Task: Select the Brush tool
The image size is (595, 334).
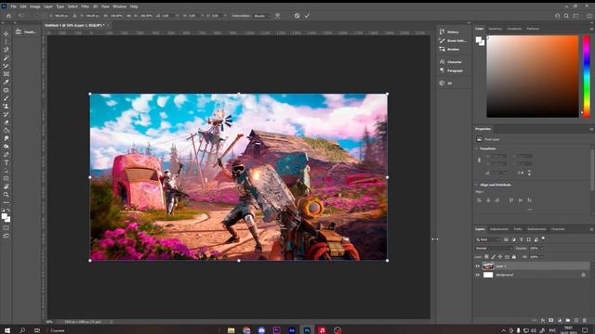Action: point(7,98)
